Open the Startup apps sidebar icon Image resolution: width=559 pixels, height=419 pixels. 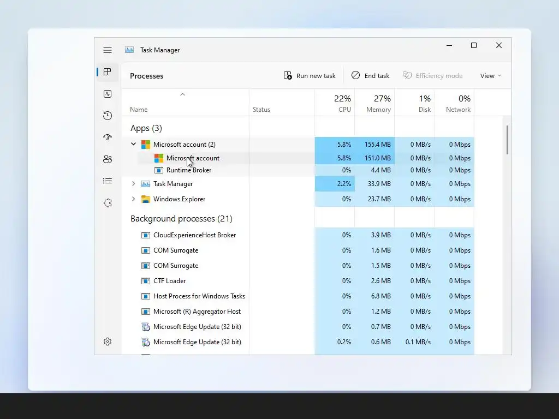pyautogui.click(x=108, y=137)
